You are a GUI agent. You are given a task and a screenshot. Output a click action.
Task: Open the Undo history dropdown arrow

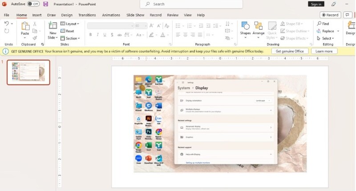12,24
